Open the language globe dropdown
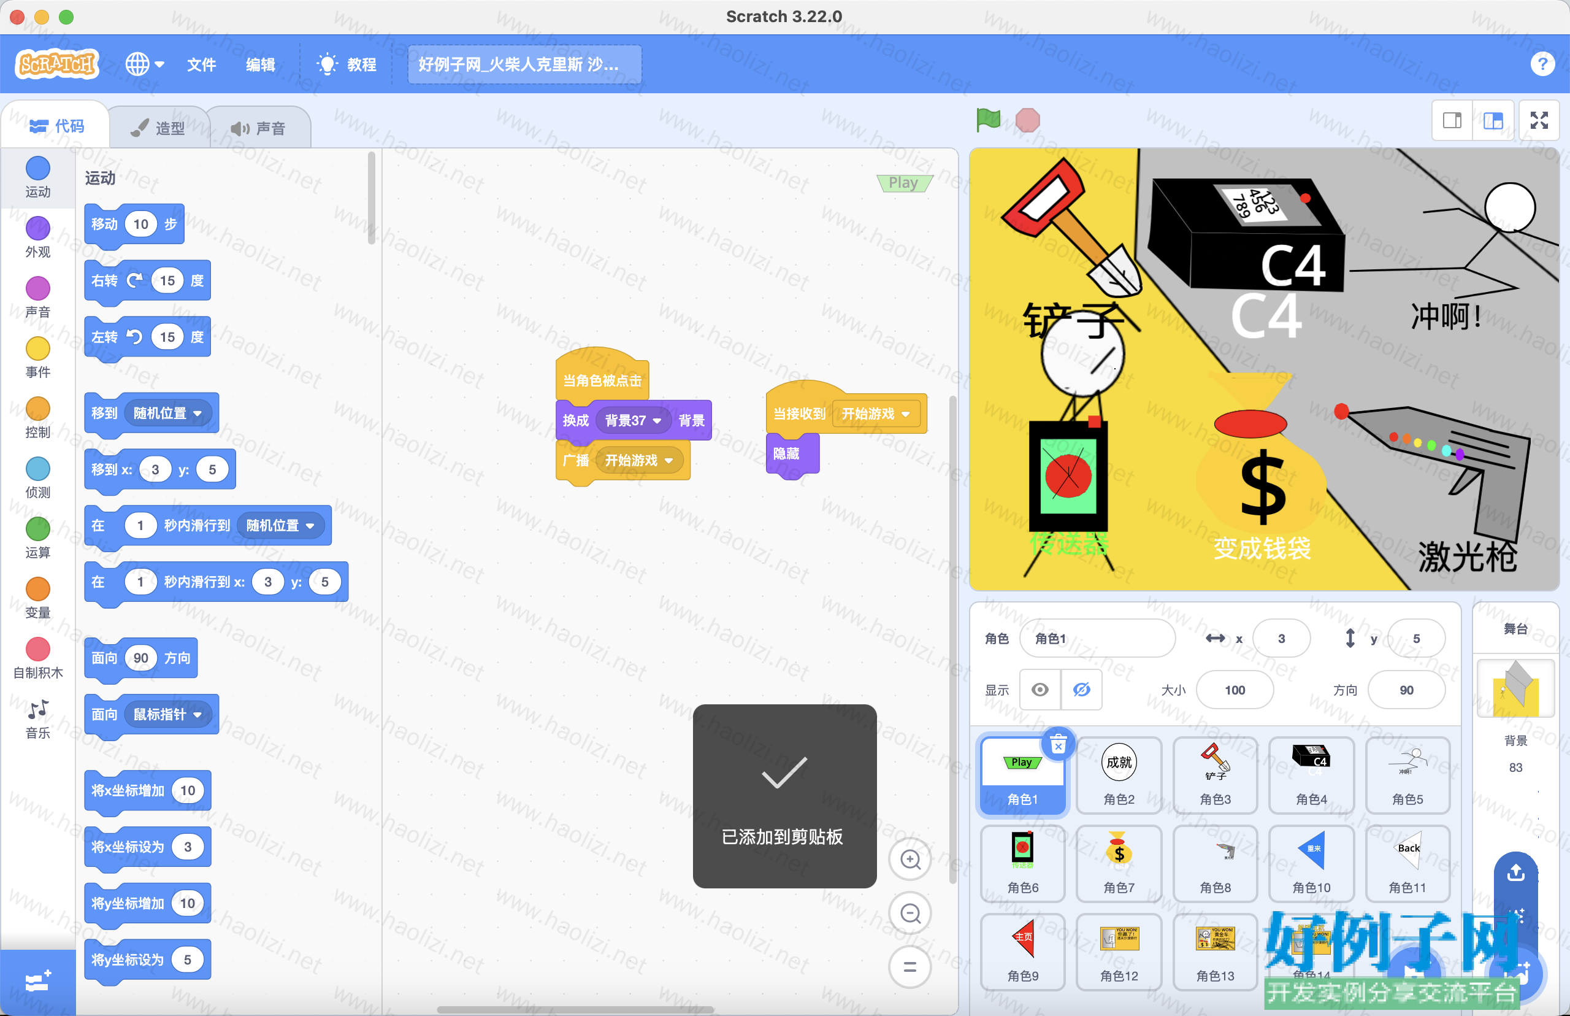The width and height of the screenshot is (1570, 1016). (x=144, y=64)
